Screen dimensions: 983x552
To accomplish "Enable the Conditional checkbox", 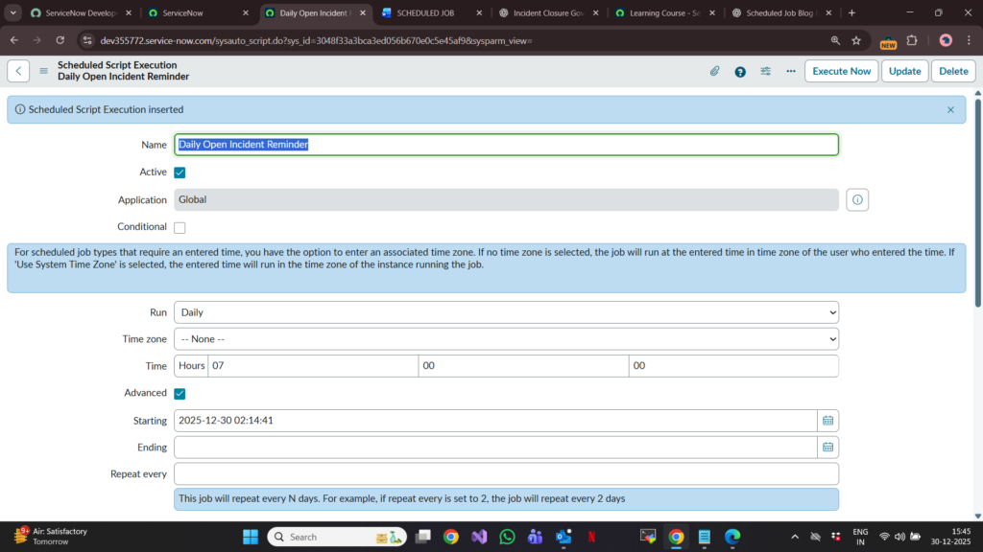I will (x=180, y=227).
